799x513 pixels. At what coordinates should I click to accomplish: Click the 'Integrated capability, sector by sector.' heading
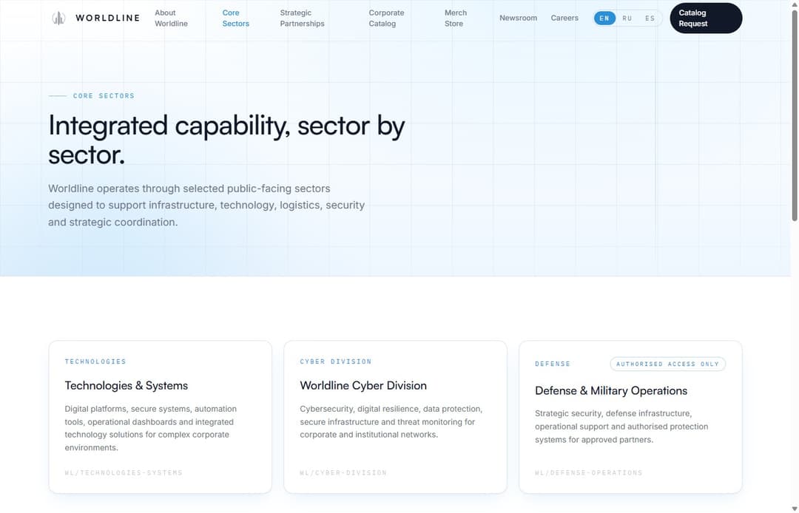(227, 140)
